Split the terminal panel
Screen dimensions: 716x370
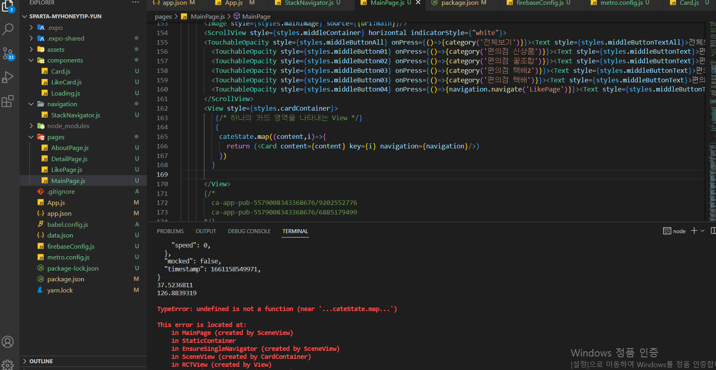(x=713, y=231)
